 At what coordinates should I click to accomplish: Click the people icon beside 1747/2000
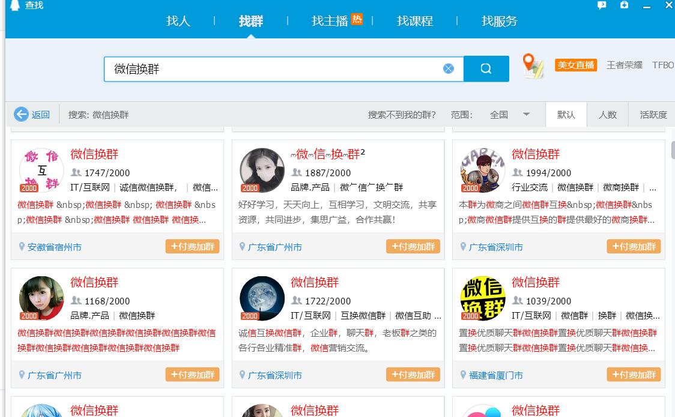pos(76,173)
